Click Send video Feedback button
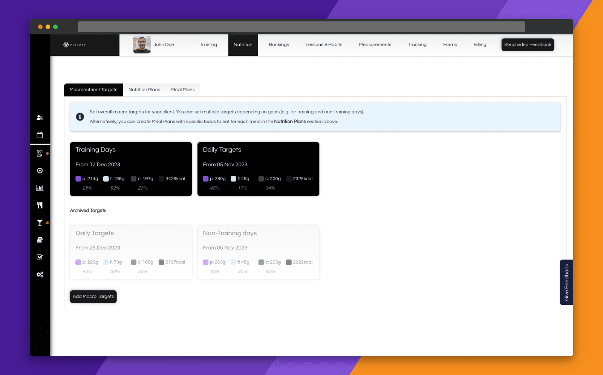This screenshot has width=603, height=375. pyautogui.click(x=528, y=45)
